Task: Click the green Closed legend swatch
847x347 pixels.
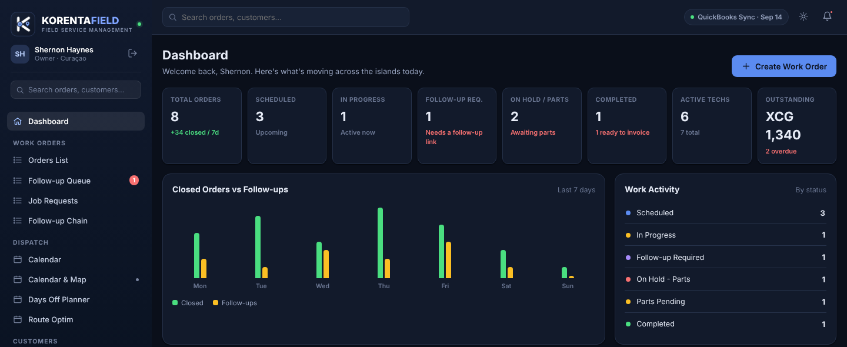Action: click(x=175, y=303)
